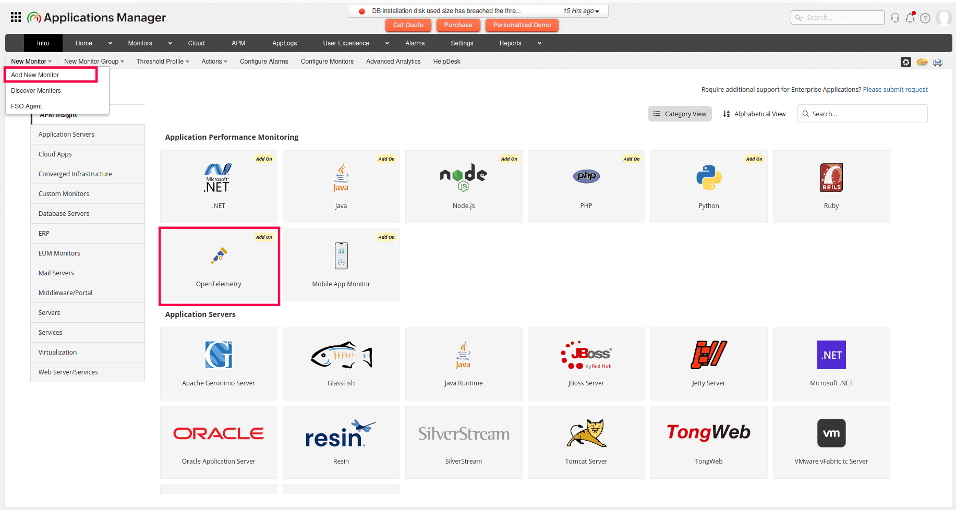Expand the Home menu arrow
Image resolution: width=956 pixels, height=510 pixels.
(x=110, y=43)
